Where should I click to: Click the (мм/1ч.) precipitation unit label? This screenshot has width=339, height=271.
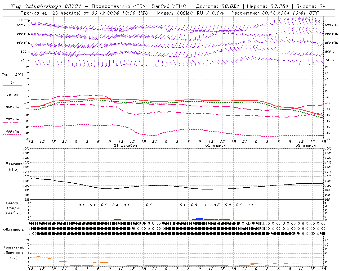(x=14, y=213)
